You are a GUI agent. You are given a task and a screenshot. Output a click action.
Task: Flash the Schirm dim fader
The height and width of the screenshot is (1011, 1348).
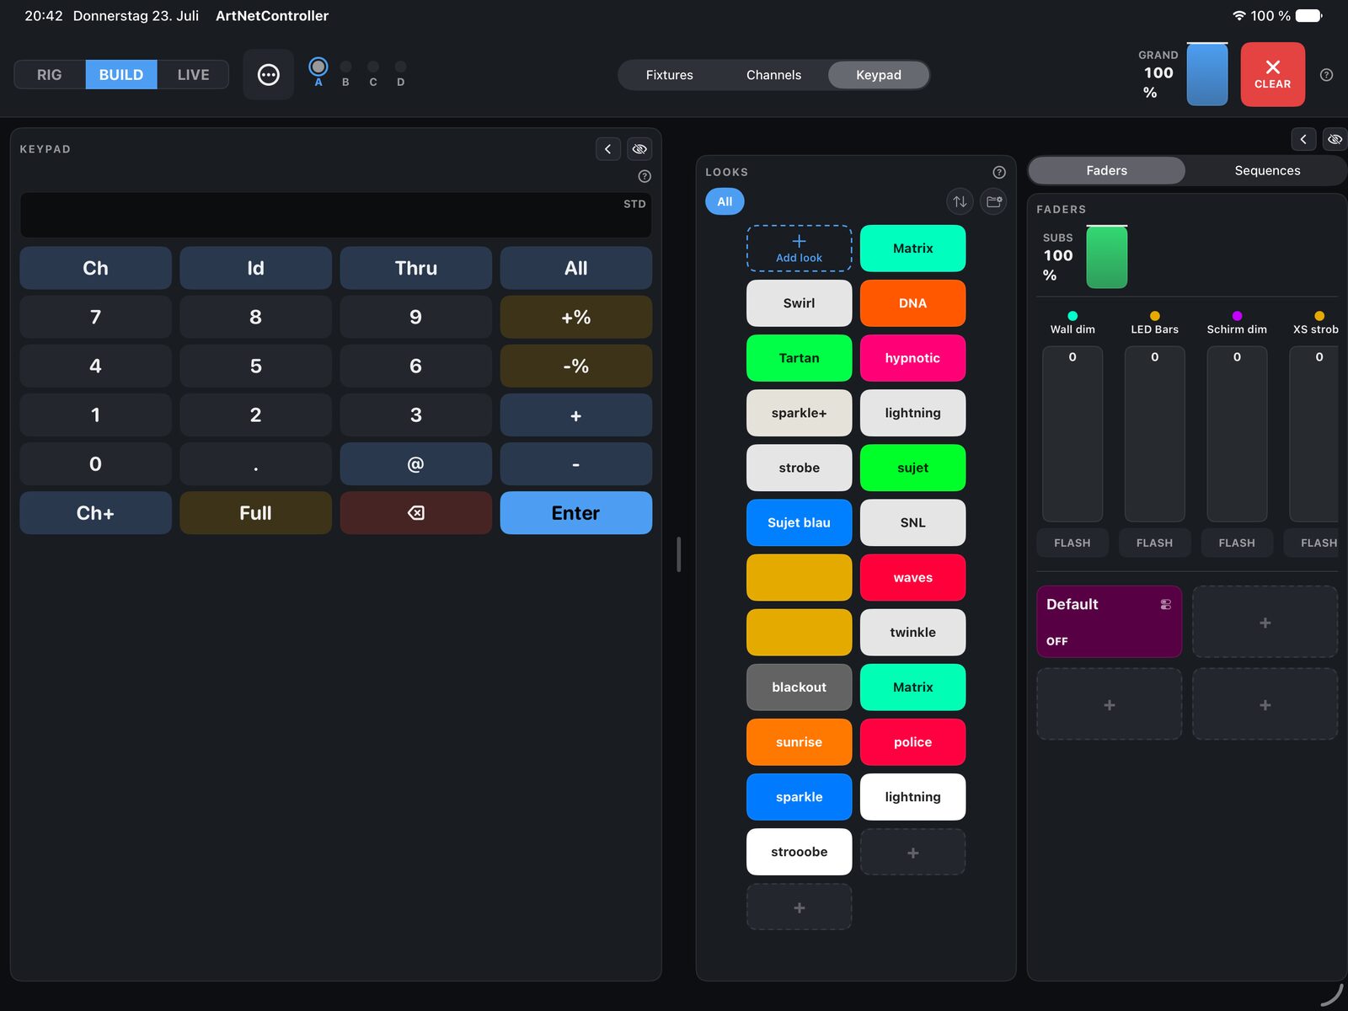[1237, 543]
